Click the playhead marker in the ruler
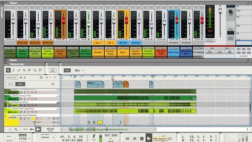 (113, 78)
